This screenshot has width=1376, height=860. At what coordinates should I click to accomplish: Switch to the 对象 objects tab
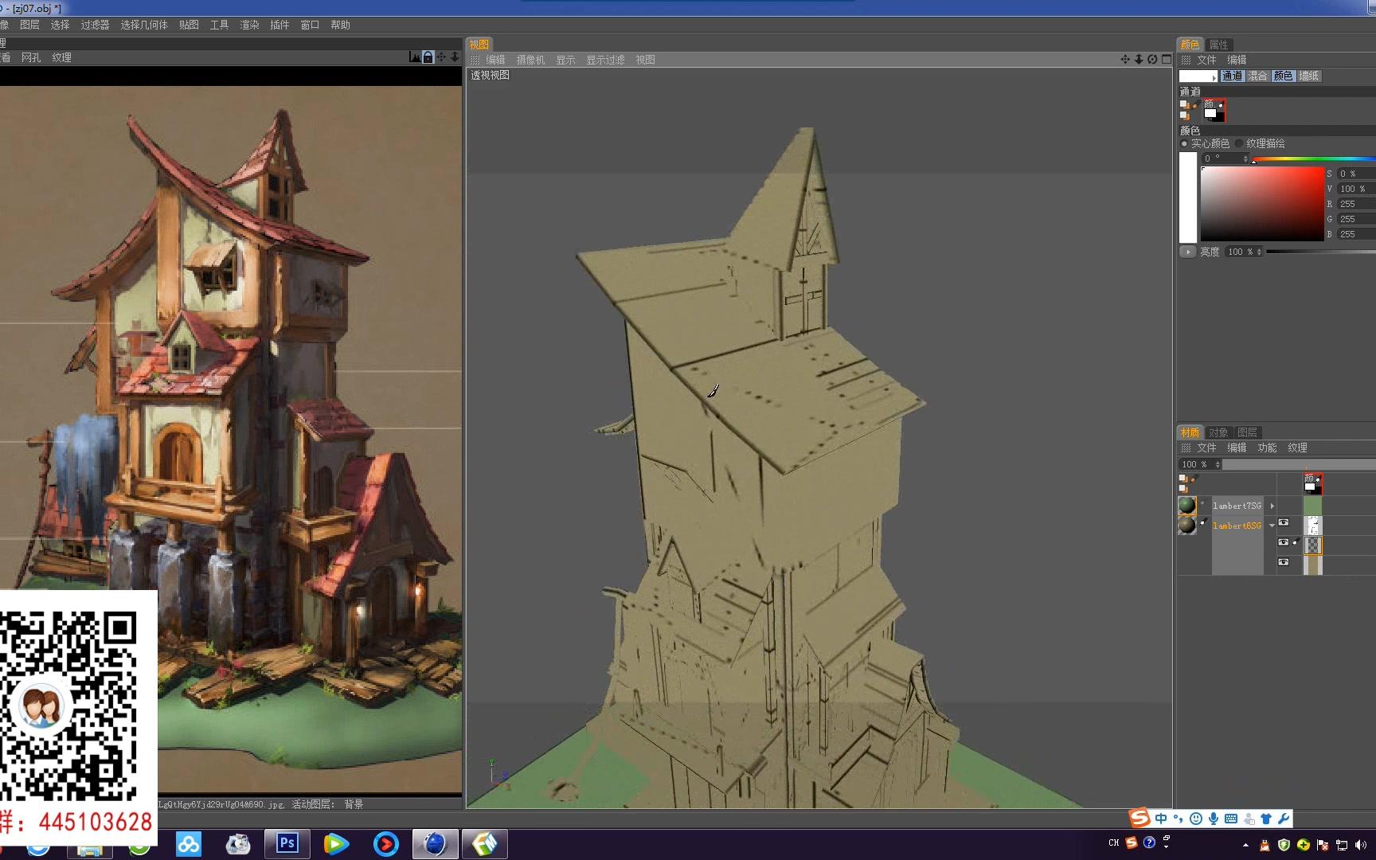pyautogui.click(x=1218, y=432)
